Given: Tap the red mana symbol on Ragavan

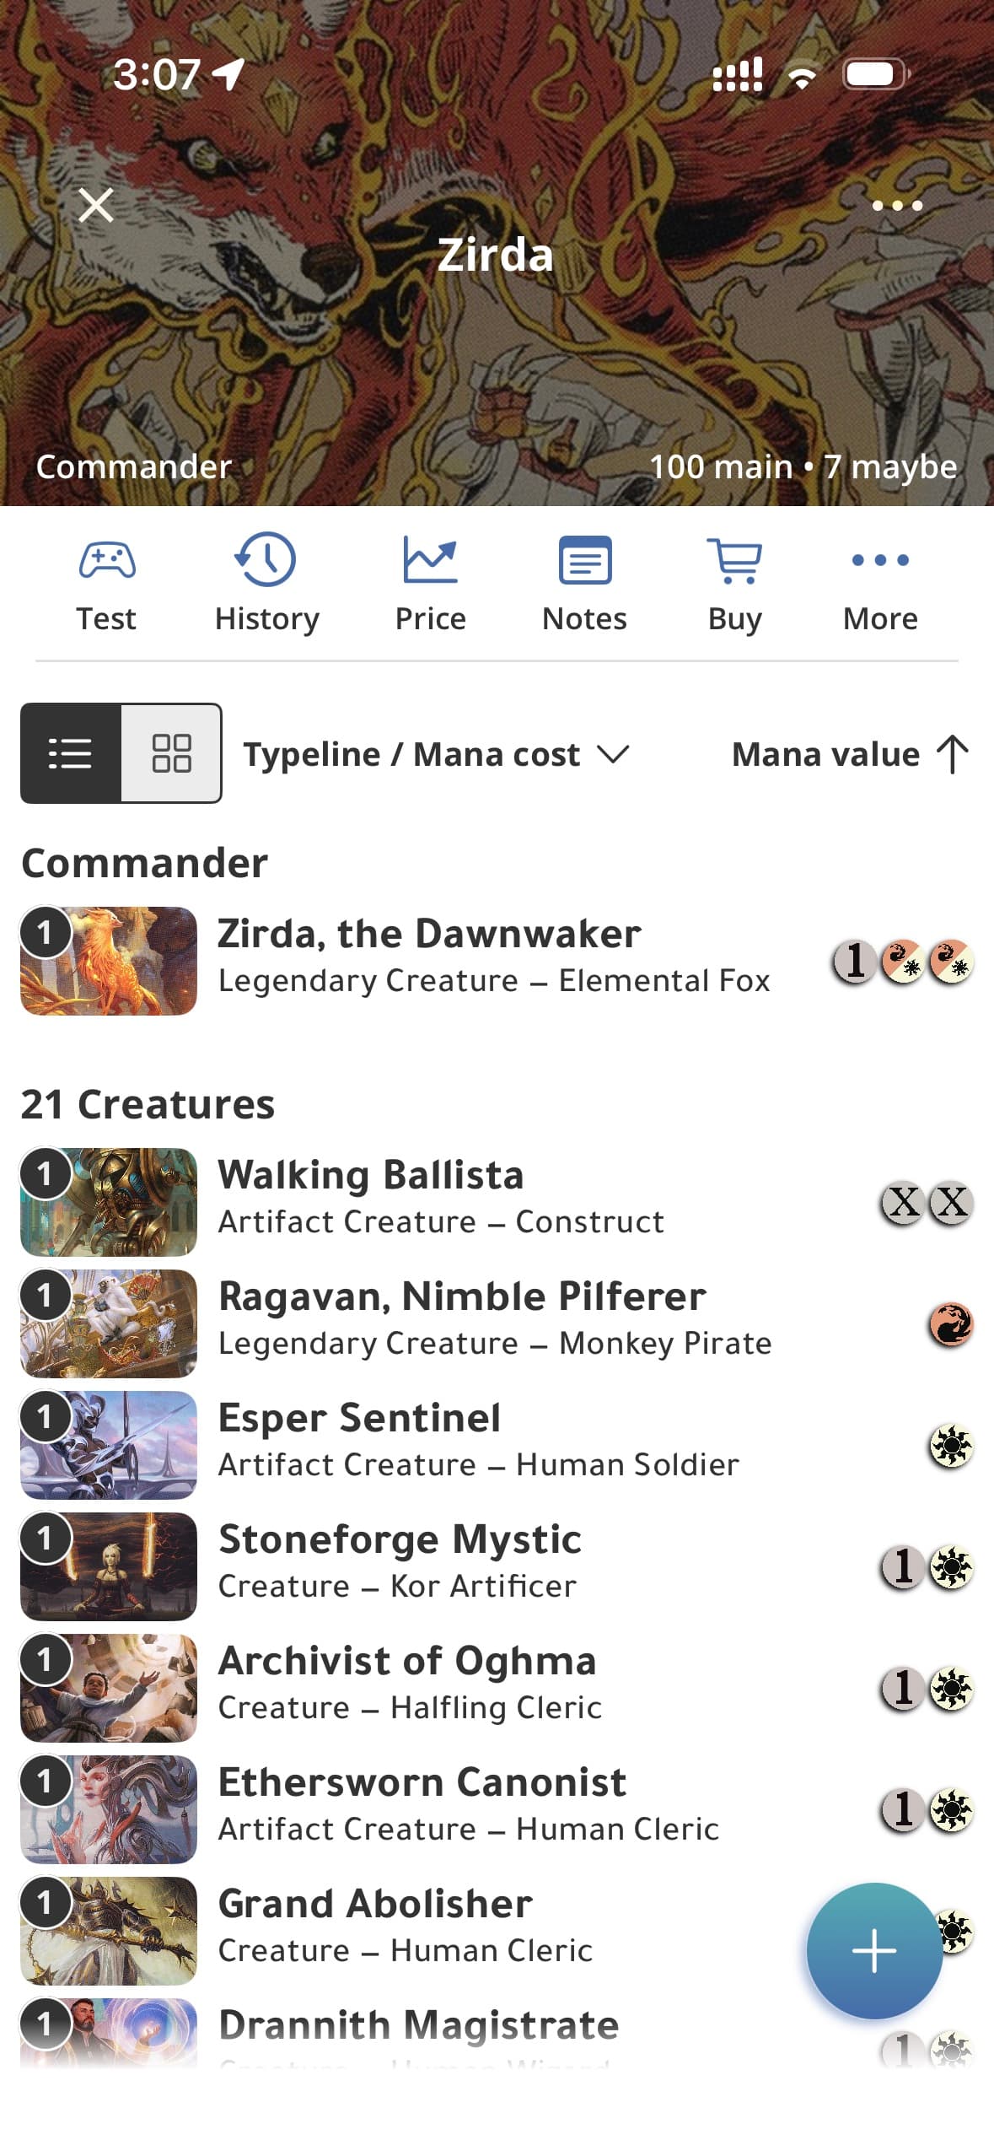Looking at the screenshot, I should click(x=951, y=1324).
